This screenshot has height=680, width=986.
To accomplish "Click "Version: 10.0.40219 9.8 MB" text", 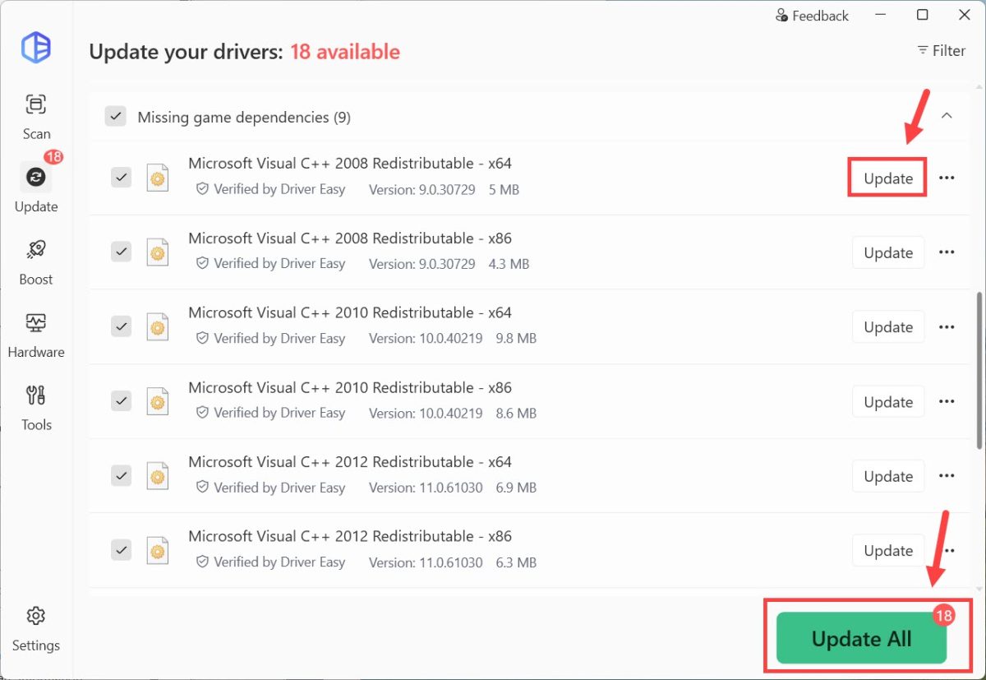I will pyautogui.click(x=453, y=338).
